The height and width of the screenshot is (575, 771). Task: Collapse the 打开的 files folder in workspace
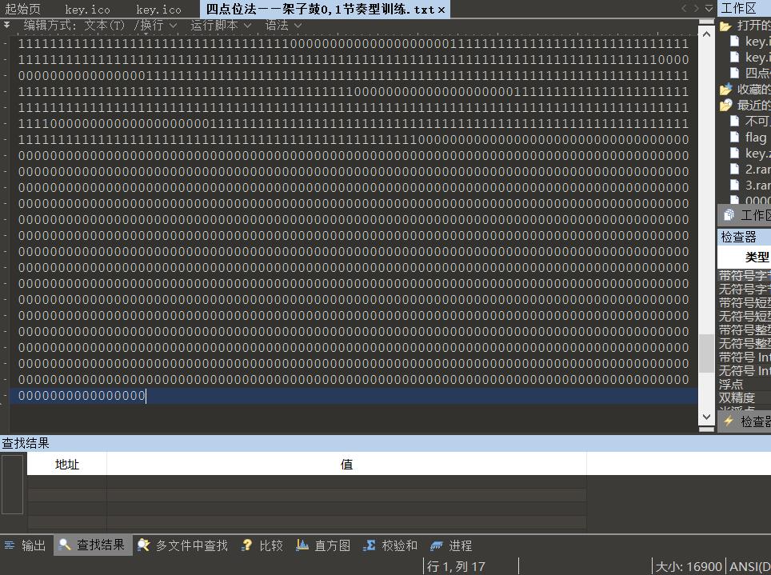[725, 26]
